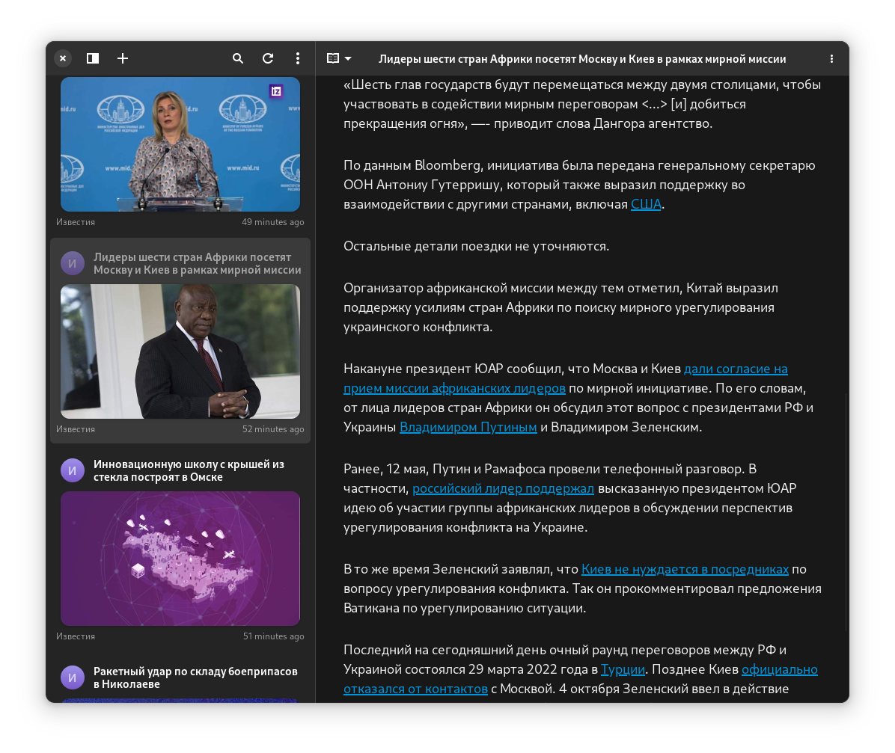Click the Известия label under the African leaders photo

point(76,429)
